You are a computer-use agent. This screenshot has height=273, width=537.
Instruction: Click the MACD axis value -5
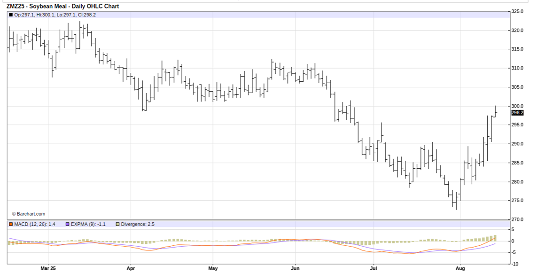[514, 253]
